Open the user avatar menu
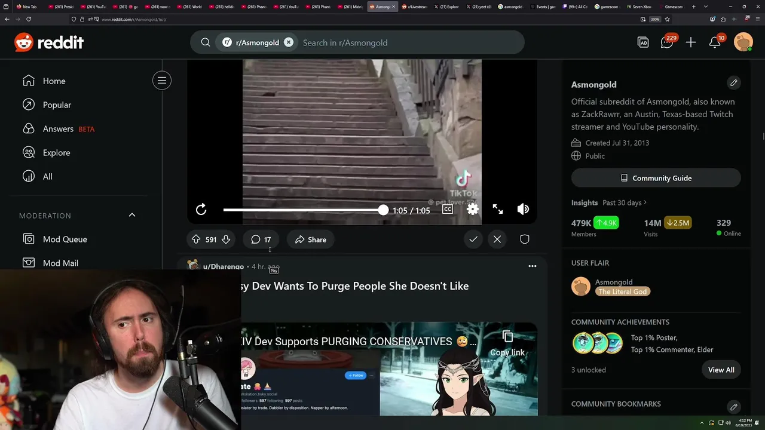The image size is (765, 430). 743,42
